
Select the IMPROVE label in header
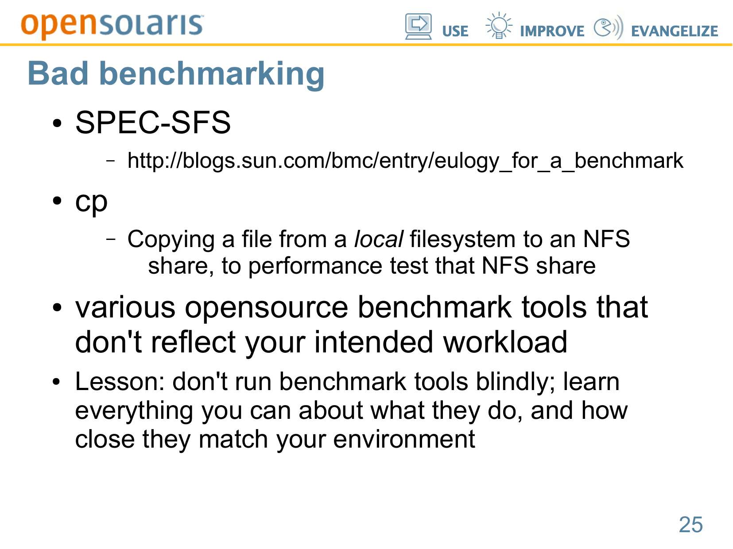(552, 31)
